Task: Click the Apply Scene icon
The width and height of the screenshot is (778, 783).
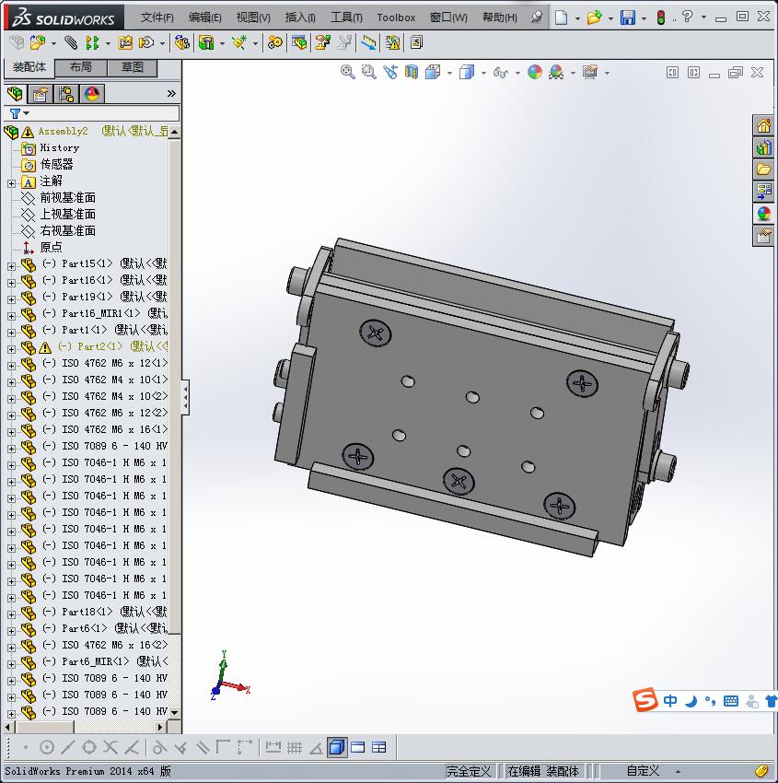Action: tap(556, 73)
